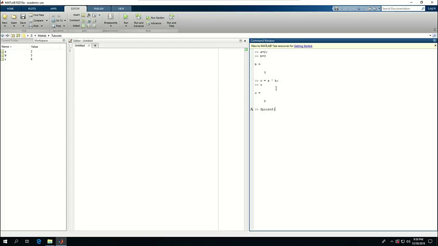
Task: Open the VIEW tab
Action: (x=121, y=9)
